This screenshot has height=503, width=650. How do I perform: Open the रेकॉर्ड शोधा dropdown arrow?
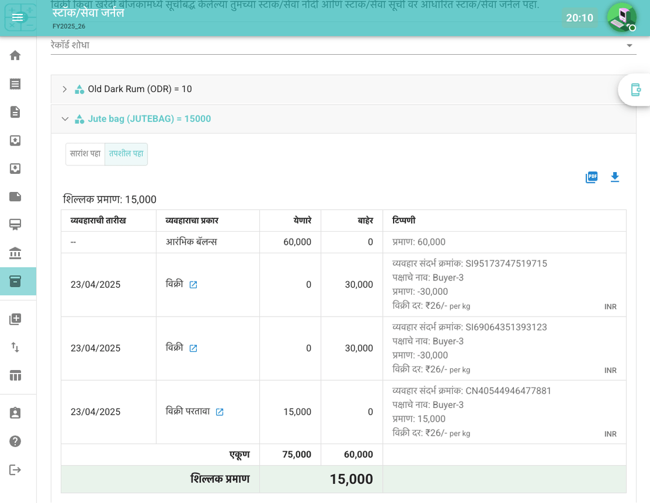(629, 46)
